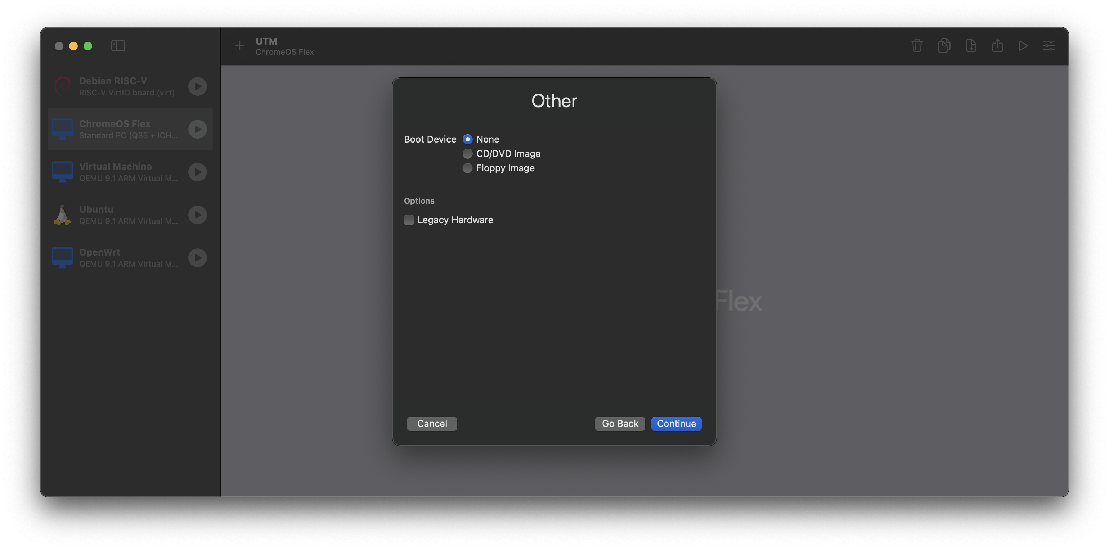Screen dimensions: 1109x550
Task: Create a new virtual machine with plus
Action: tap(239, 46)
